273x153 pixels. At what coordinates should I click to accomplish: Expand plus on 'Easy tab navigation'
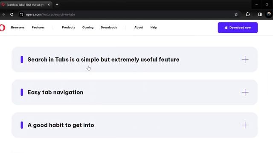click(245, 92)
